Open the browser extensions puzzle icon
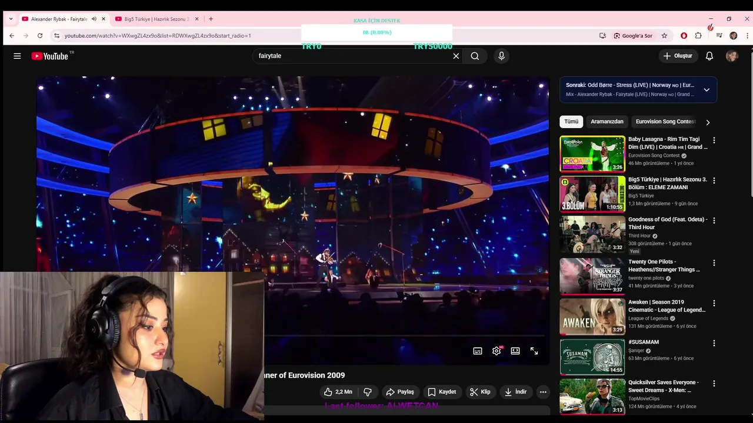This screenshot has width=753, height=423. pos(698,36)
